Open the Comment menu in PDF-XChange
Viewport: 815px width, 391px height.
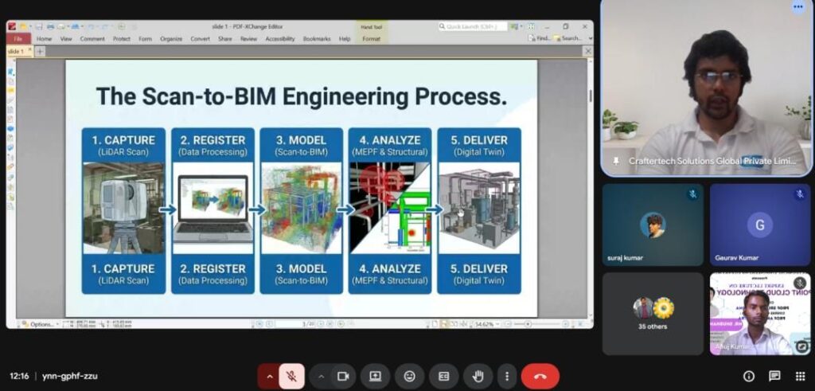coord(92,38)
